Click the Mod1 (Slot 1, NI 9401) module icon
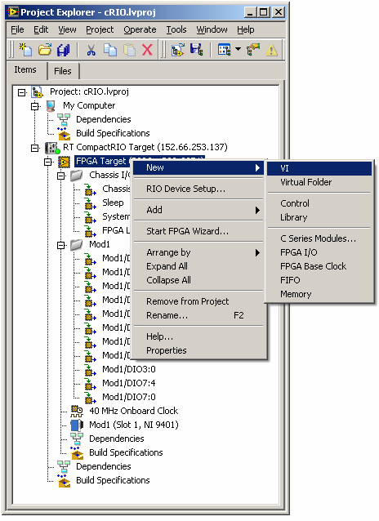 (x=77, y=425)
